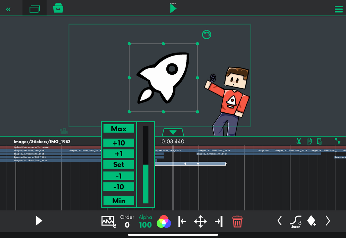Increase alpha with the +1 button
The image size is (346, 238).
coord(119,154)
